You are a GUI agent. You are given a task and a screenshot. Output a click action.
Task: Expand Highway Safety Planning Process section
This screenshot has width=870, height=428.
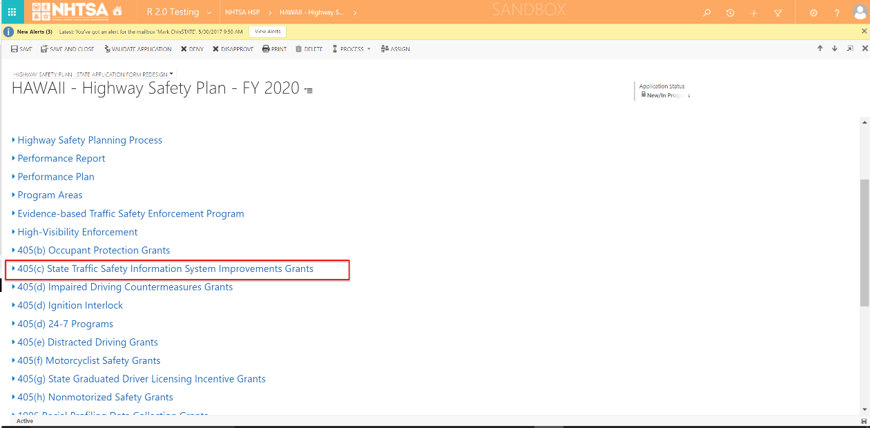click(87, 140)
